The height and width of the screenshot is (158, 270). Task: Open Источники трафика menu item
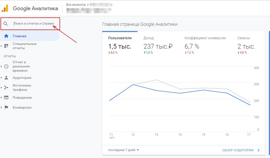[x=22, y=88]
